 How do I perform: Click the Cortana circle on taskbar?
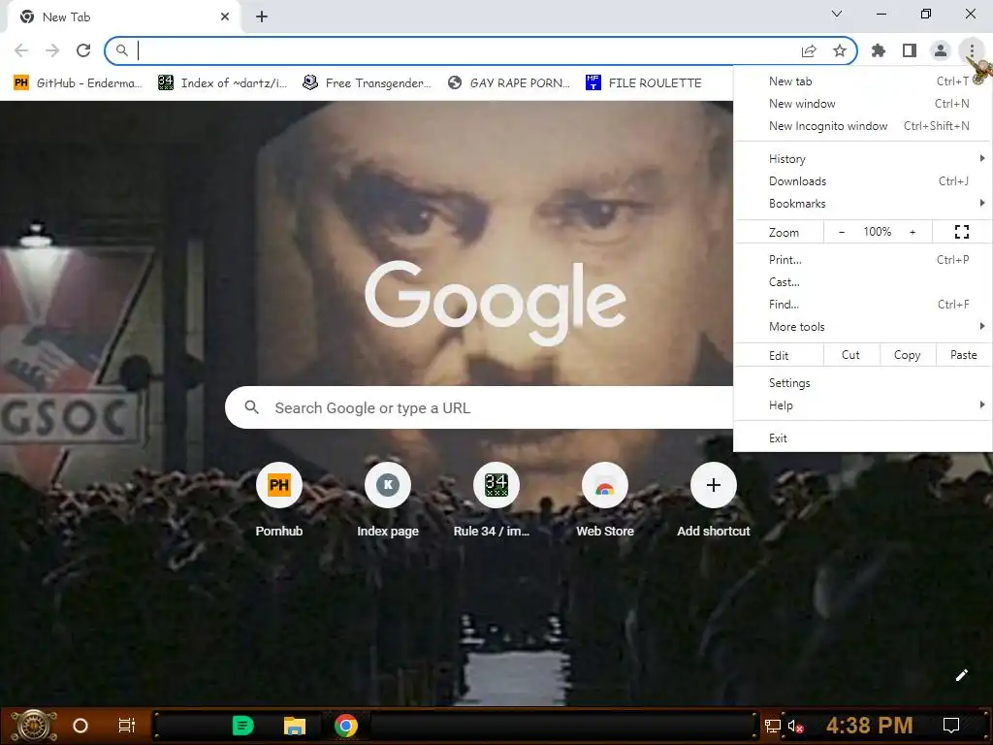80,726
